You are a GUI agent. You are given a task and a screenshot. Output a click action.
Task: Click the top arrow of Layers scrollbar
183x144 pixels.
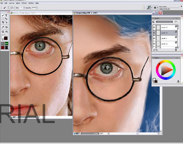click(178, 25)
